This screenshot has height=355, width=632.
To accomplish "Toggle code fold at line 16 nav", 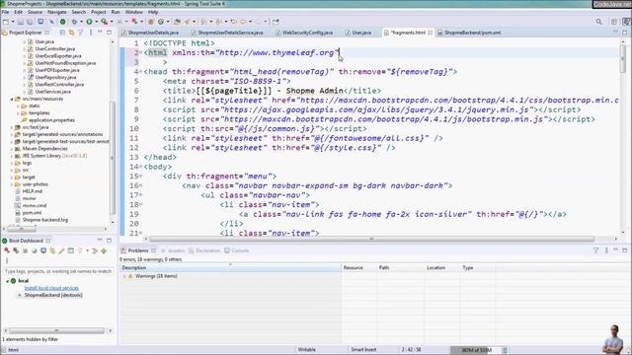I will tap(140, 185).
